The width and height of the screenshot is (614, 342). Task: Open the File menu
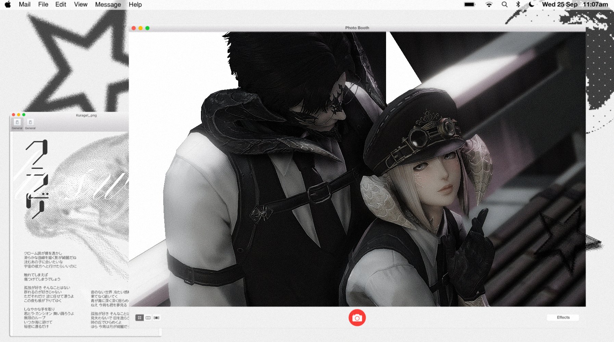[43, 4]
